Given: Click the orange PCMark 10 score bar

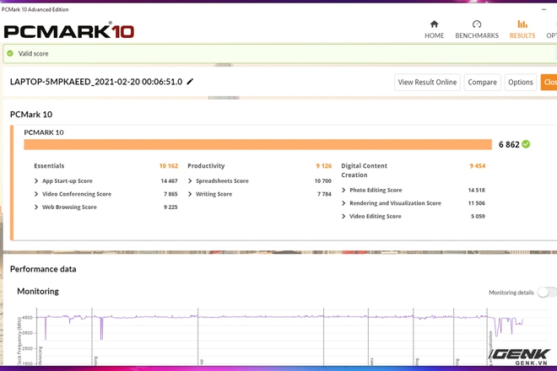Looking at the screenshot, I should [x=258, y=144].
